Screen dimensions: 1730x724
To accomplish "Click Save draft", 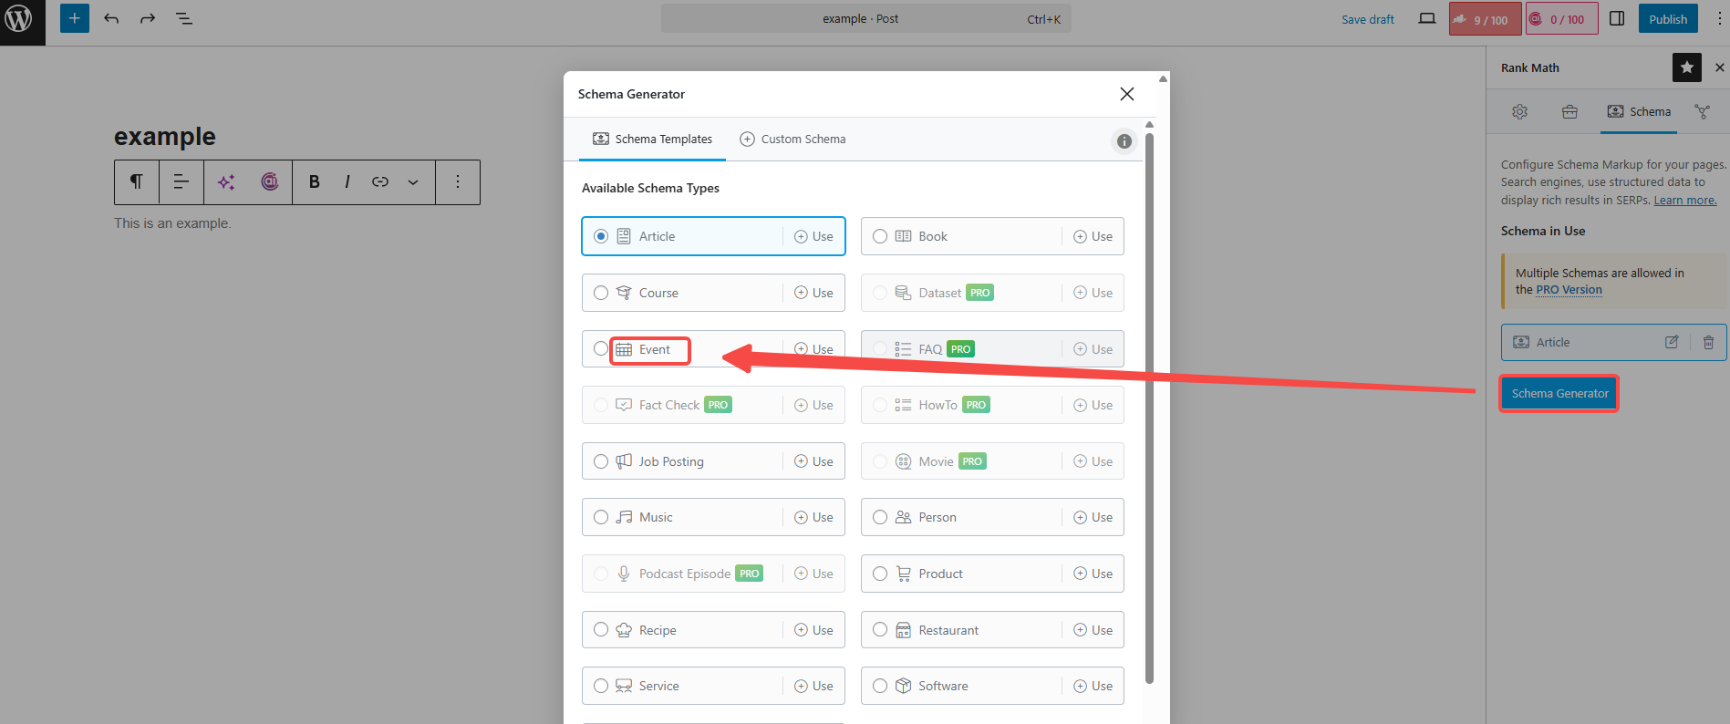I will 1368,19.
